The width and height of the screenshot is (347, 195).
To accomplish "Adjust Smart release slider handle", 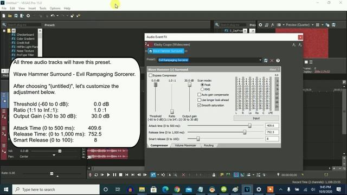I will (198, 139).
